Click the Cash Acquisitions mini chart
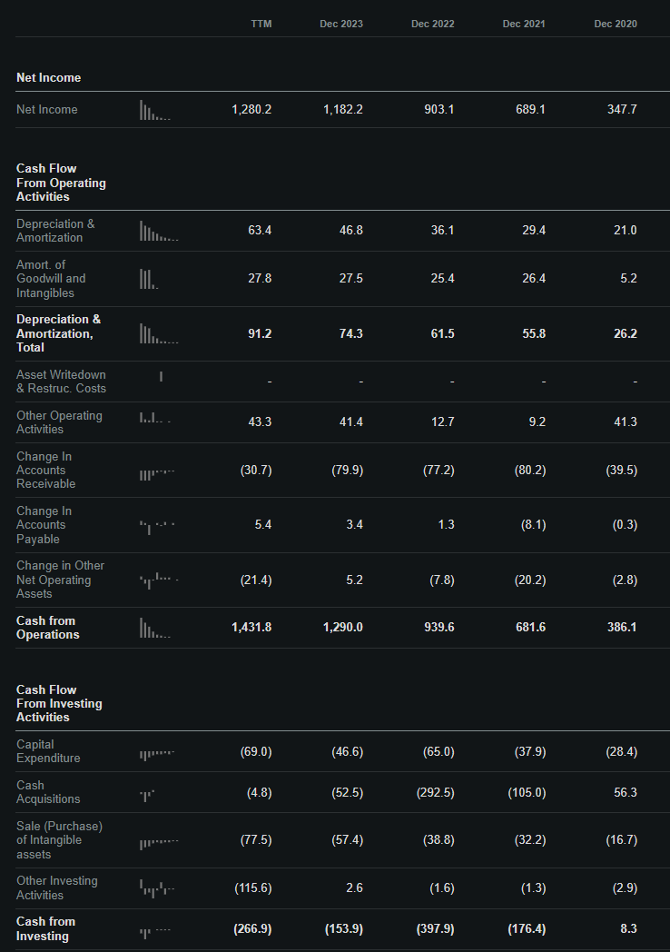This screenshot has width=670, height=952. pos(148,795)
